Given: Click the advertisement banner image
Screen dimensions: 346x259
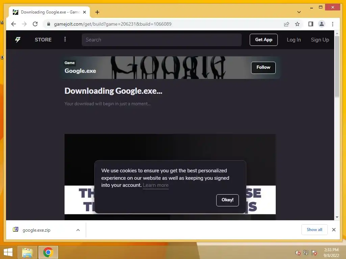Looking at the screenshot, I should [x=170, y=177].
